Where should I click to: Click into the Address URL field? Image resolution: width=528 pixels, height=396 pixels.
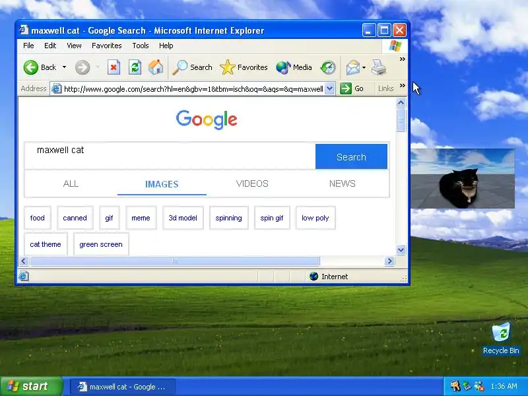pyautogui.click(x=193, y=89)
